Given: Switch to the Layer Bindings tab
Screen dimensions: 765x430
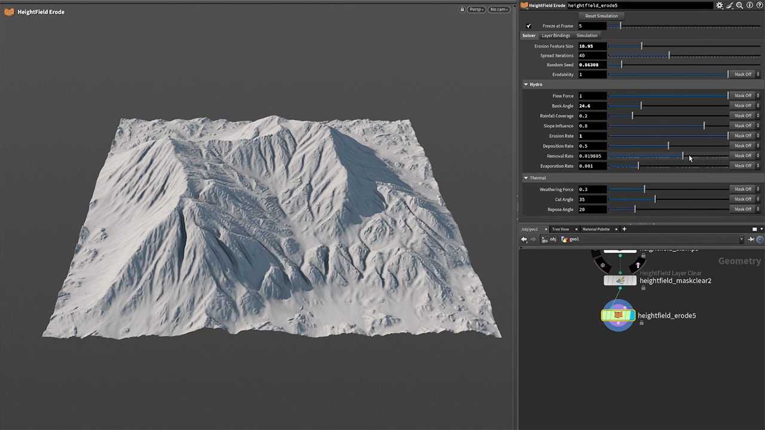Looking at the screenshot, I should pyautogui.click(x=556, y=36).
